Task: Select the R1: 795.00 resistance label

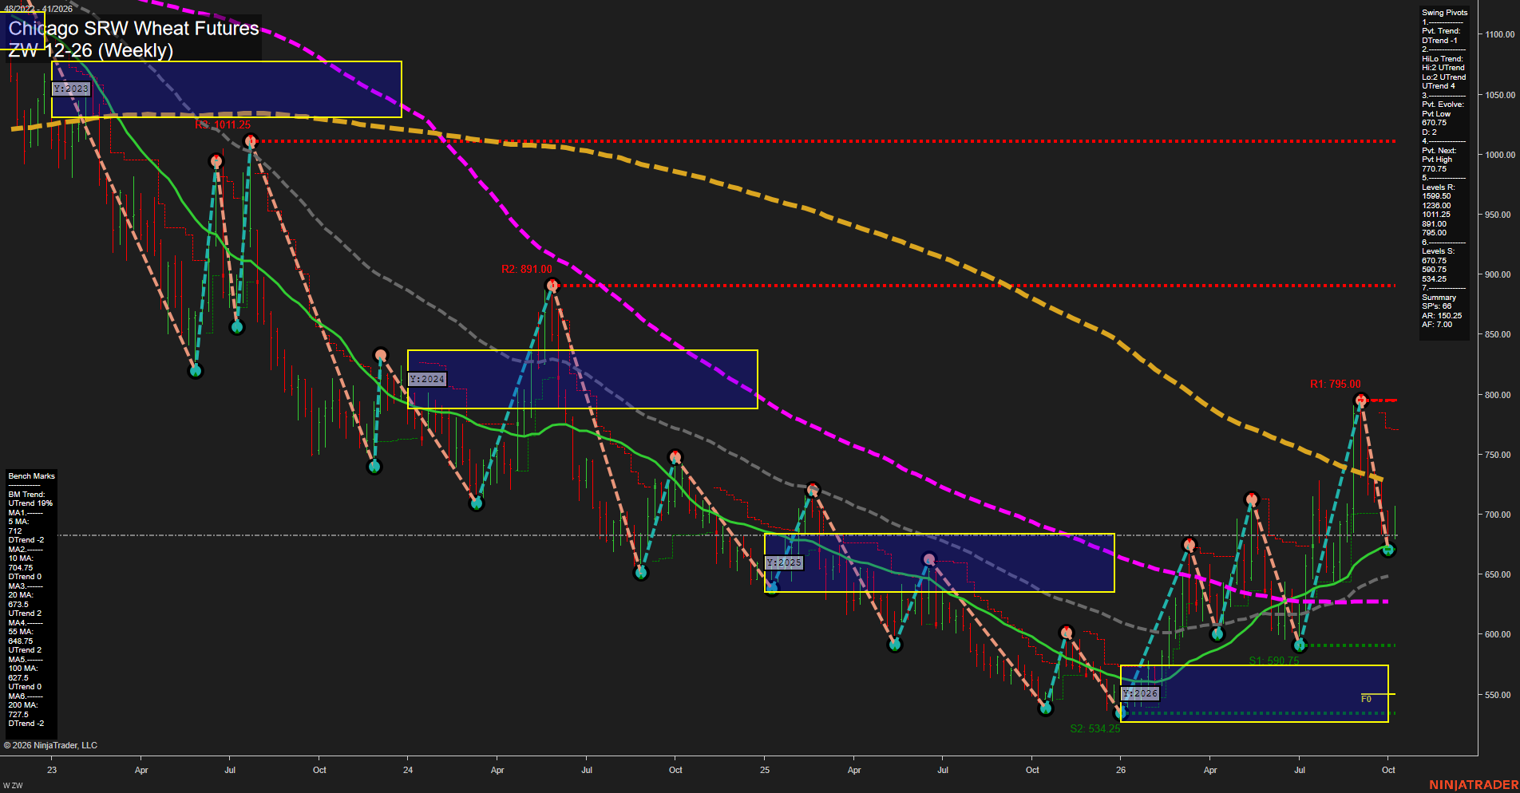Action: [1336, 385]
